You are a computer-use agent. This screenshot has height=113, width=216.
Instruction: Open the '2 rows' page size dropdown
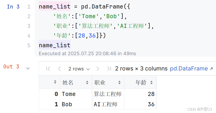[x=79, y=69]
